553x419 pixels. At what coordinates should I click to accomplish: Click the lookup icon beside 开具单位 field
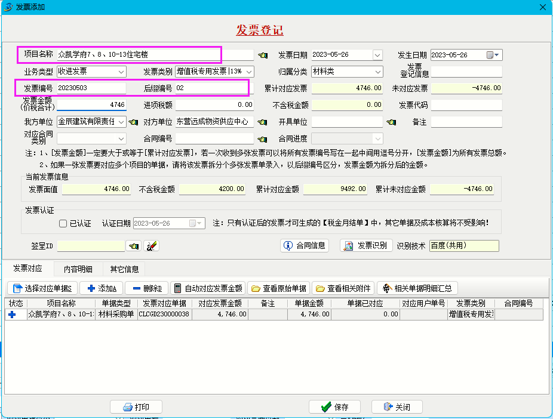pyautogui.click(x=391, y=122)
